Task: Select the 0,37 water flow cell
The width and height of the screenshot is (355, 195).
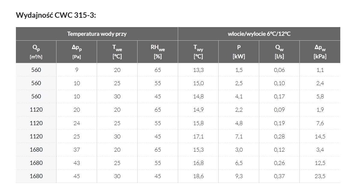Action: pos(279,176)
